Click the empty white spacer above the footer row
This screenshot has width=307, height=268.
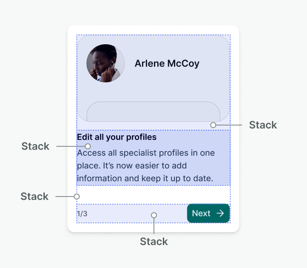pos(153,195)
